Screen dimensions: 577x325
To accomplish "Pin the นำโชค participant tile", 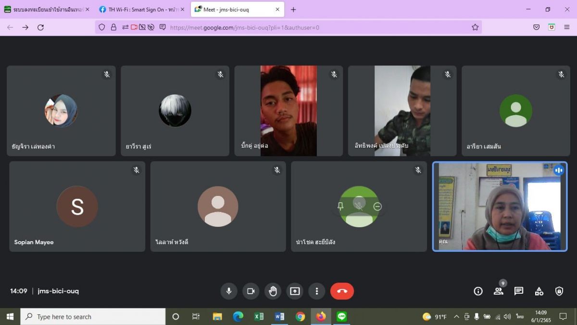I will [x=340, y=206].
